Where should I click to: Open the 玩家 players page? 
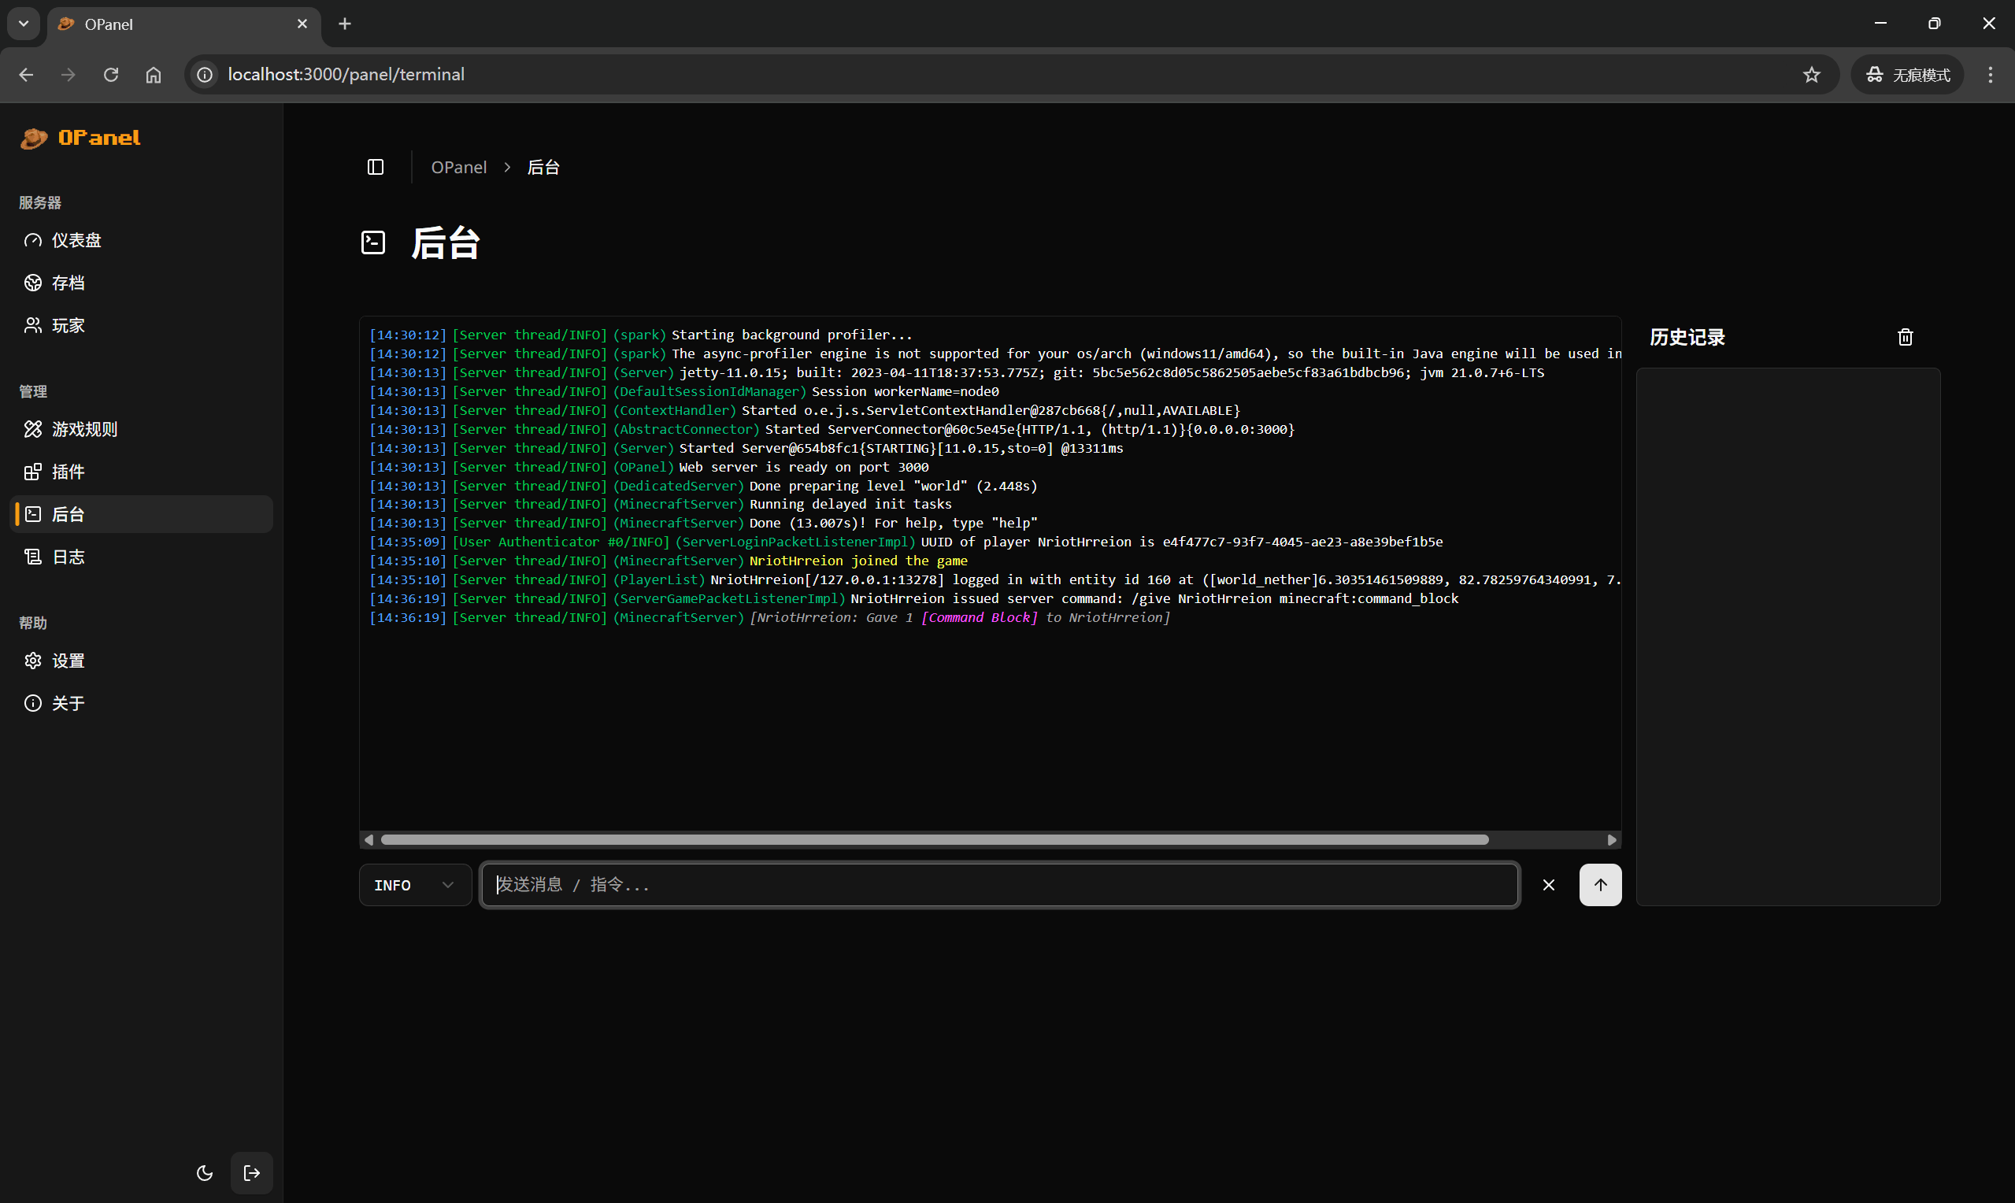tap(68, 324)
